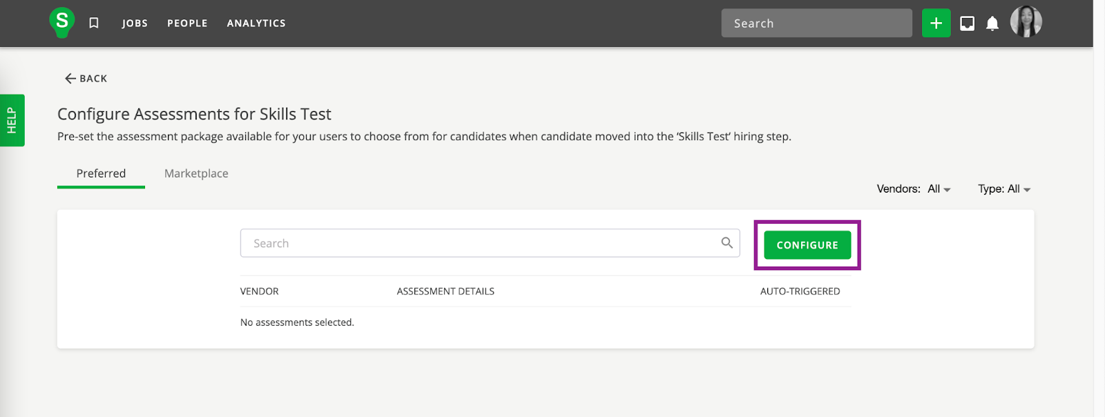Open the green HELP side tab

click(x=12, y=120)
